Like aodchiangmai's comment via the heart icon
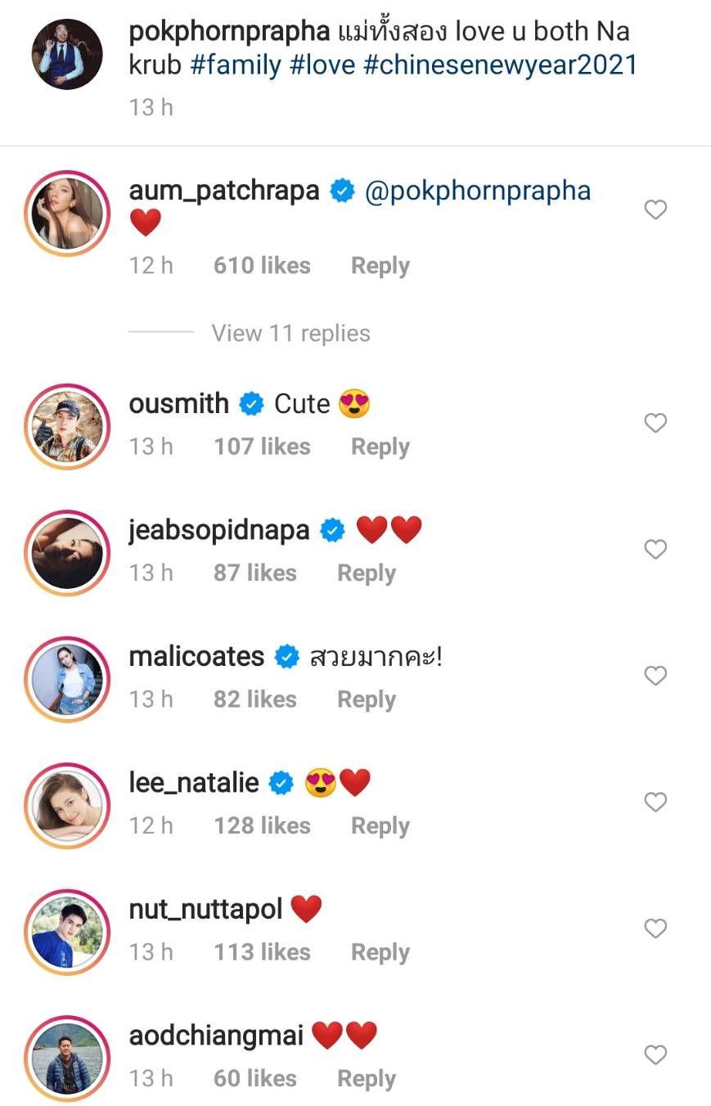This screenshot has height=1106, width=711. click(655, 1055)
